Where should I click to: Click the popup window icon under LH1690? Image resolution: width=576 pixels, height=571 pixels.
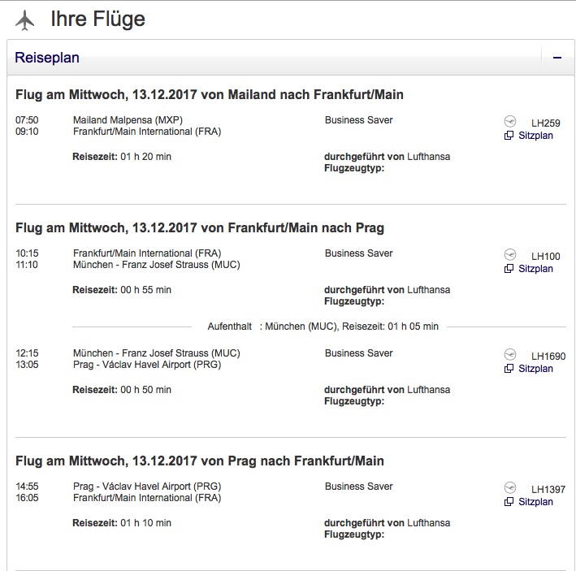click(509, 369)
